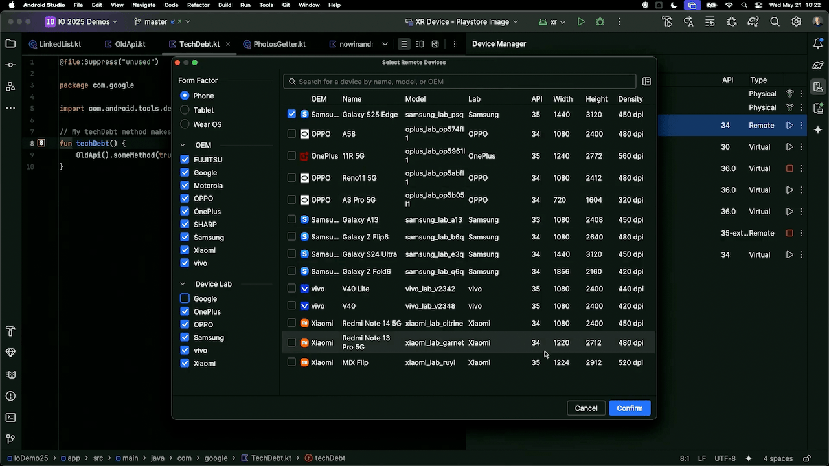The width and height of the screenshot is (829, 466).
Task: Open XR Device - Playstore image device dropdown
Action: [461, 21]
